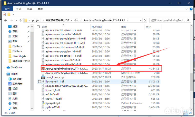Toggle the select-all checkbox beside 名称
195x117 pixels.
pos(38,27)
